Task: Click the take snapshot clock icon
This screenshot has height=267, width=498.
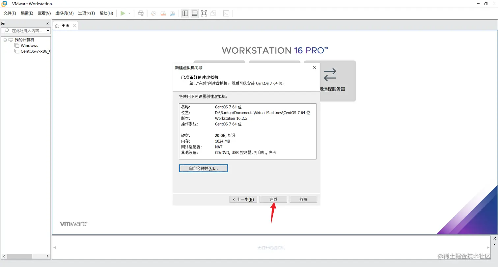Action: (x=153, y=13)
